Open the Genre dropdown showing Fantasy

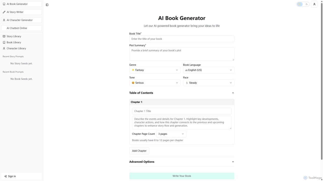155,70
